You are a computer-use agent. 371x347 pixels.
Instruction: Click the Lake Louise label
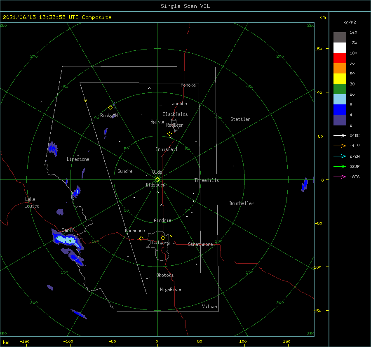[32, 203]
